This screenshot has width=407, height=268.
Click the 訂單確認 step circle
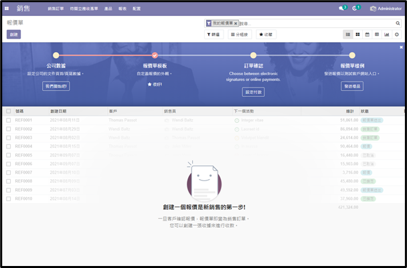point(253,55)
